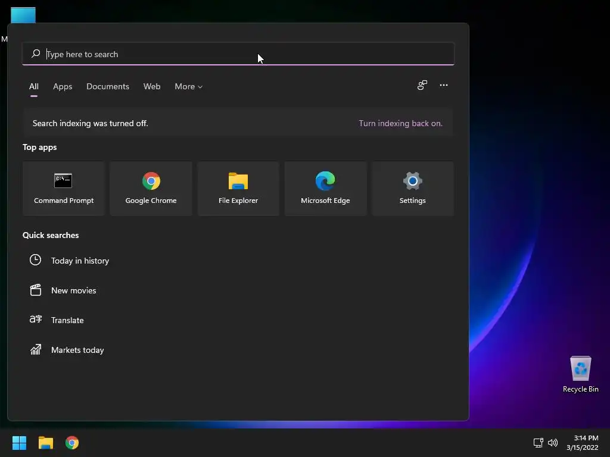Screen dimensions: 610x457
Task: Click the clapperboard icon beside New movies
Action: click(35, 290)
